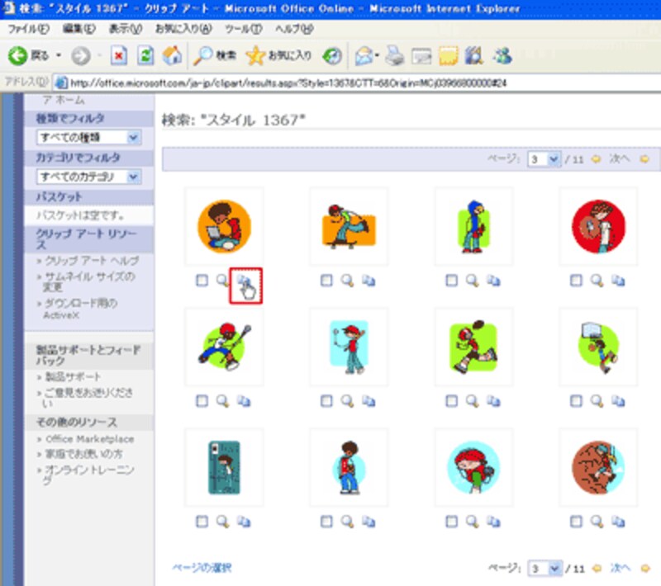Open the 編集(E) menu
The width and height of the screenshot is (661, 586).
coord(78,29)
